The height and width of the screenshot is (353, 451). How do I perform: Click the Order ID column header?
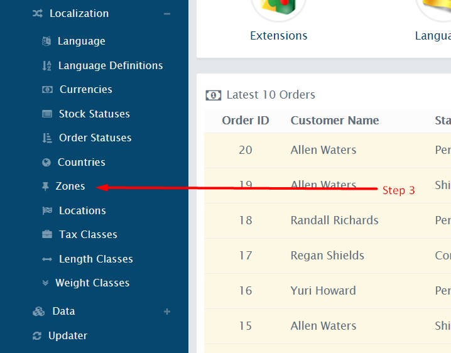246,121
